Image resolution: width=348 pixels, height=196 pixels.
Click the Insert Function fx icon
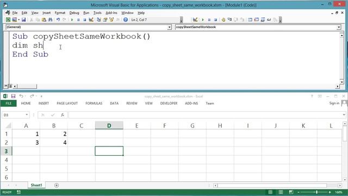pos(63,115)
